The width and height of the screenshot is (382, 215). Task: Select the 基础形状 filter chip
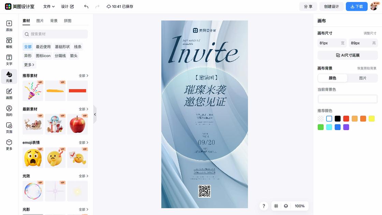pyautogui.click(x=62, y=46)
